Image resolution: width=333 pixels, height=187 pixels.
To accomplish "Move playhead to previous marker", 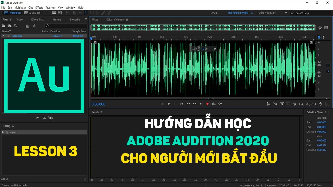I will (x=182, y=104).
